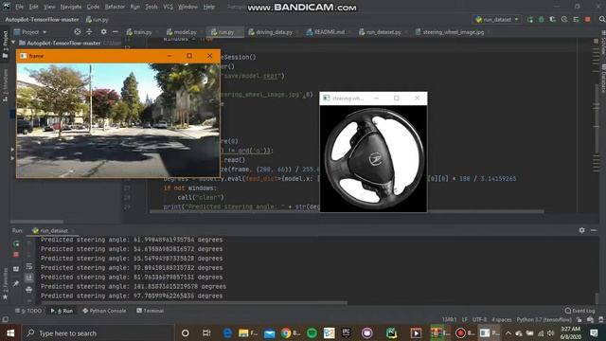606x341 pixels.
Task: Collapse the Autopilot-TensorFlow-master project tree node
Action: pyautogui.click(x=13, y=43)
